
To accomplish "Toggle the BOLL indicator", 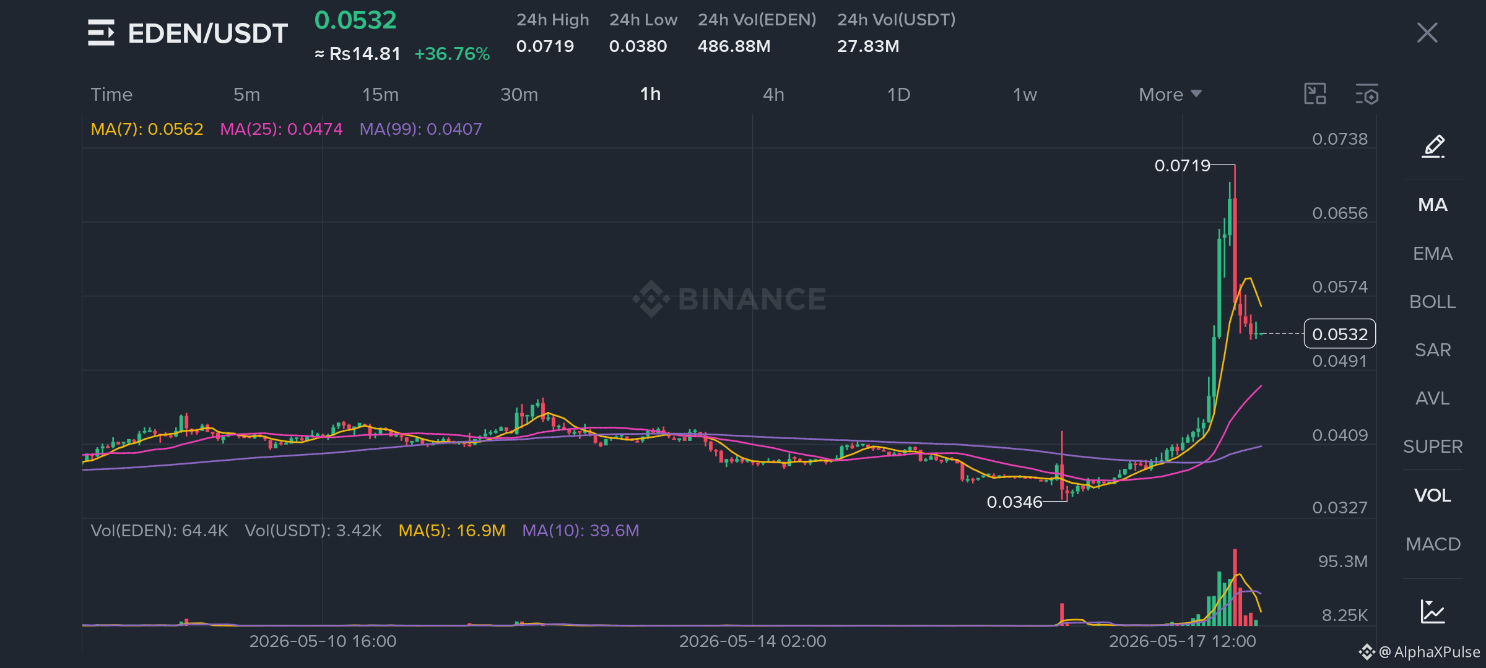I will click(x=1433, y=302).
